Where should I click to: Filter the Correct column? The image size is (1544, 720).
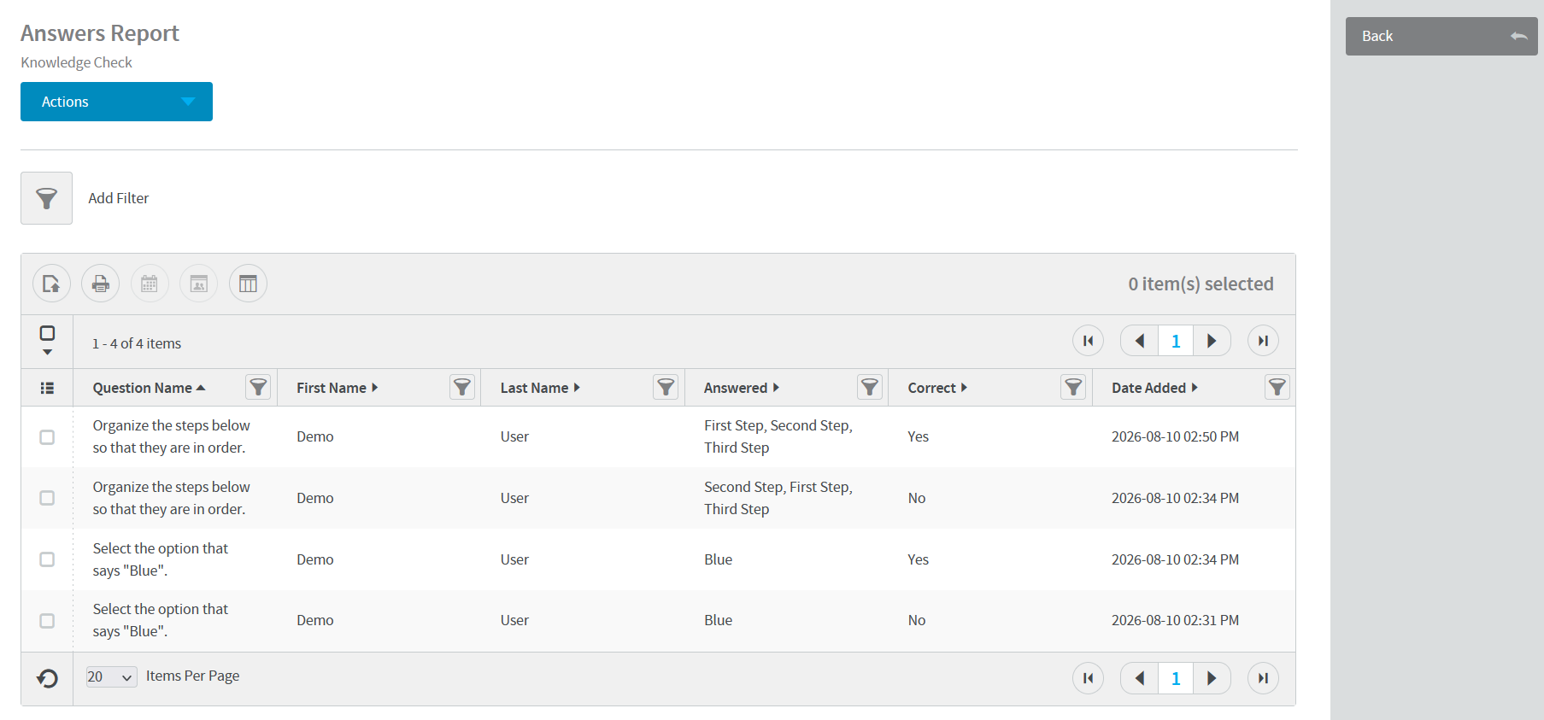(x=1073, y=388)
